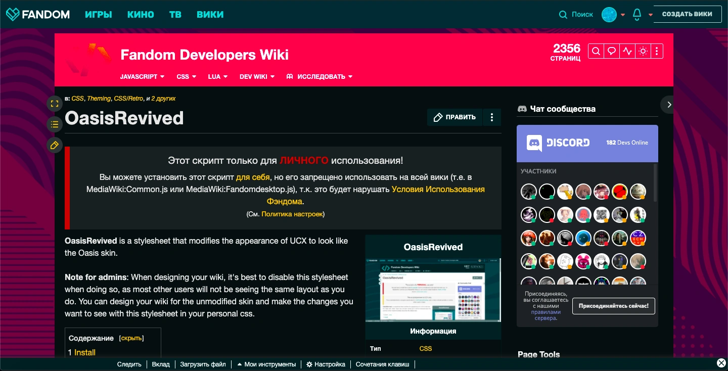Click the 182 Devs Online text

(x=627, y=143)
